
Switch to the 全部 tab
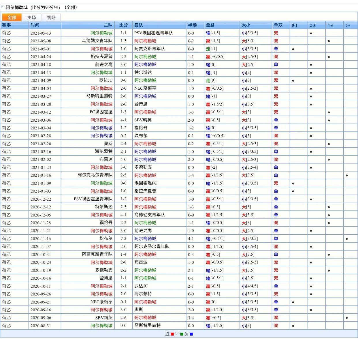(x=12, y=18)
